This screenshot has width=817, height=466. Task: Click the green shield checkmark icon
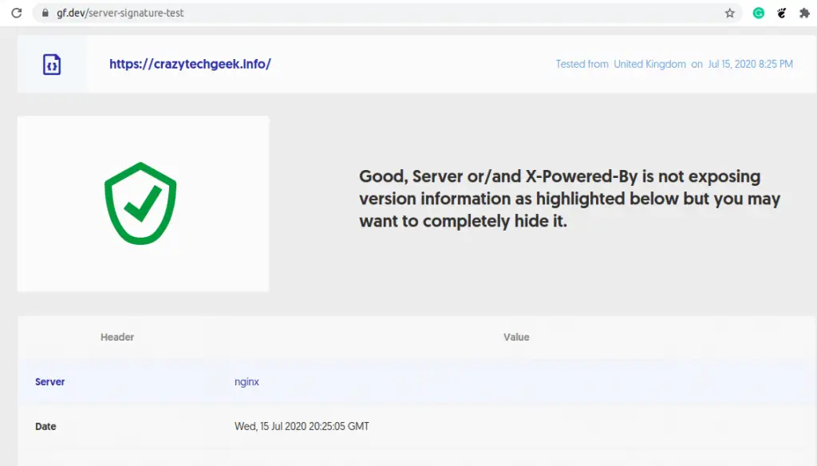tap(140, 203)
